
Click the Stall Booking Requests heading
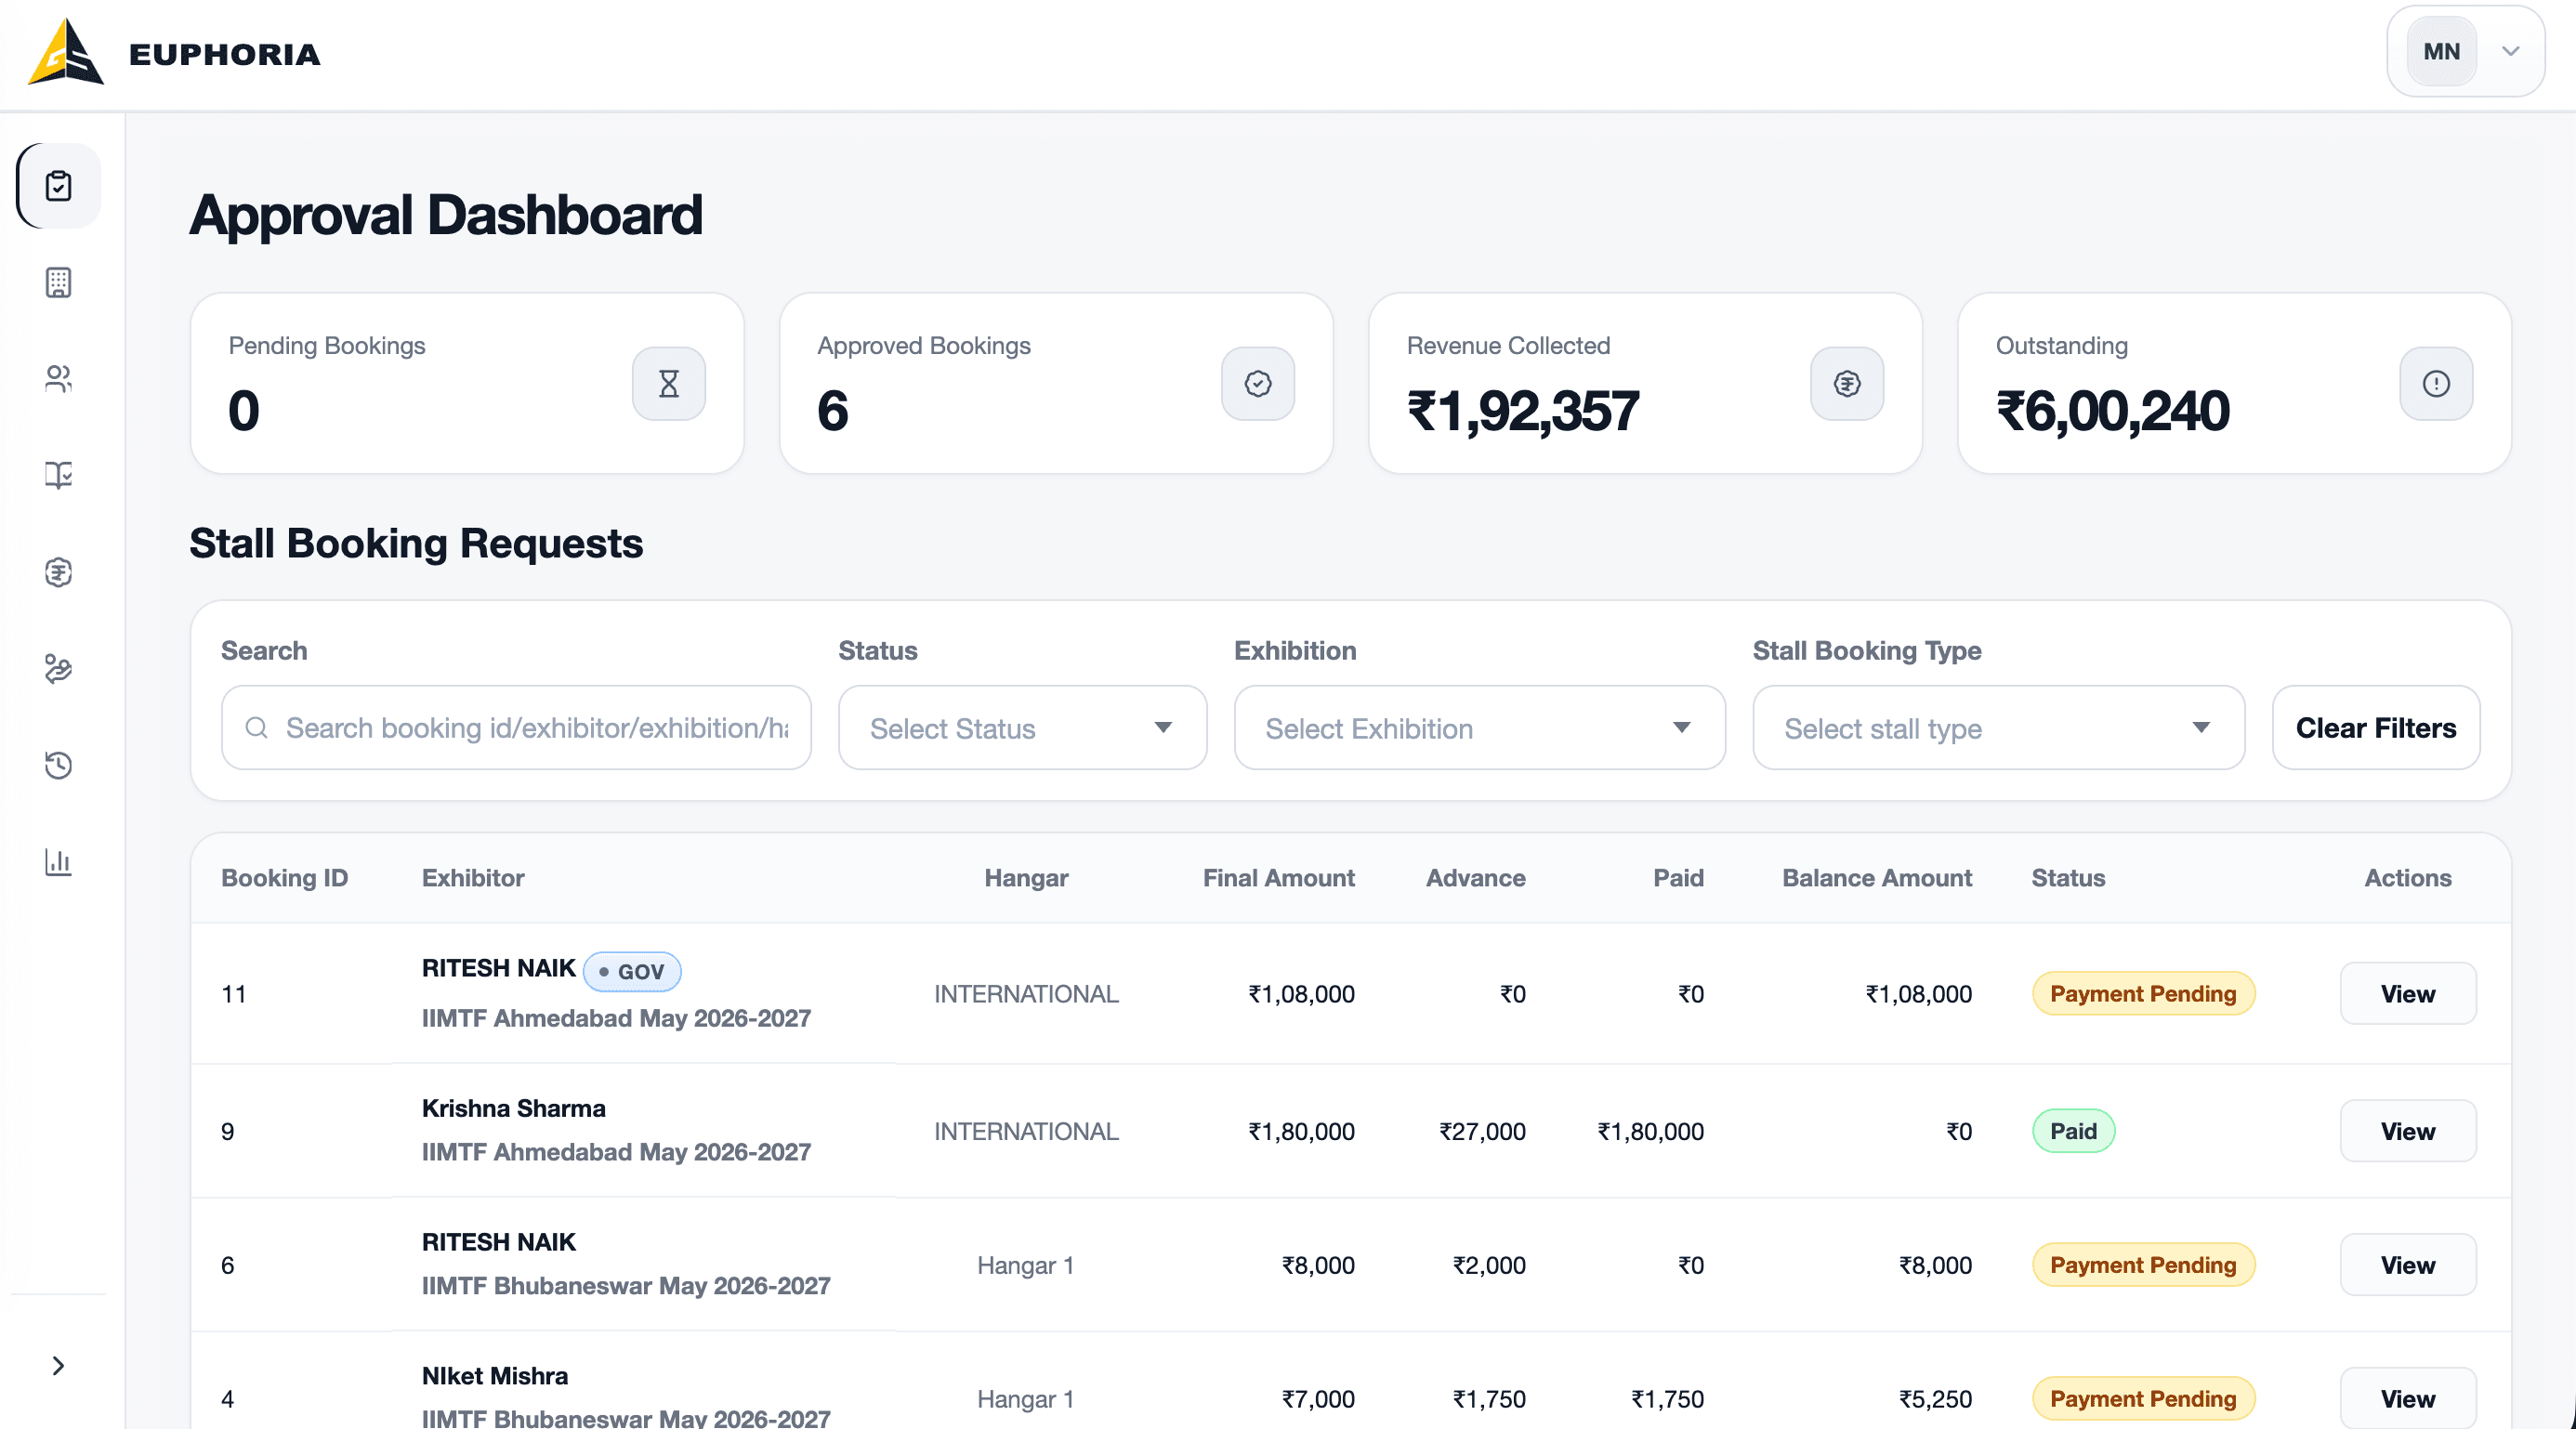pos(416,543)
